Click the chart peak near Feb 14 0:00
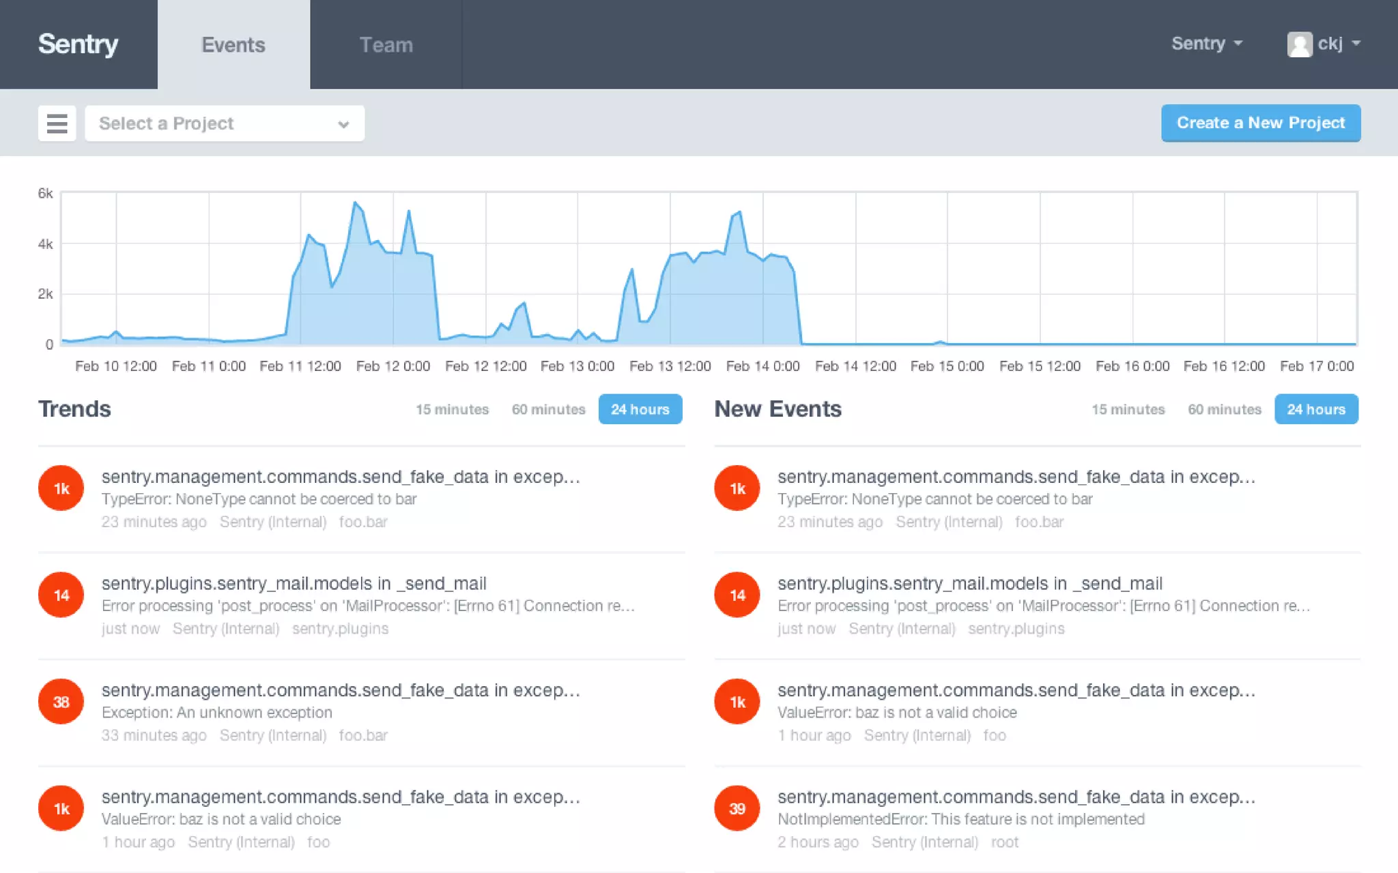The image size is (1398, 873). click(x=739, y=213)
